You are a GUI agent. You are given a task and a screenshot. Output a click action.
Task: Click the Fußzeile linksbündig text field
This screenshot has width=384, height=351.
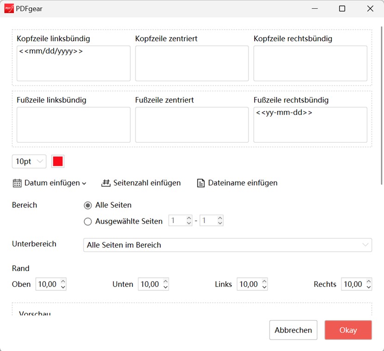tap(73, 125)
